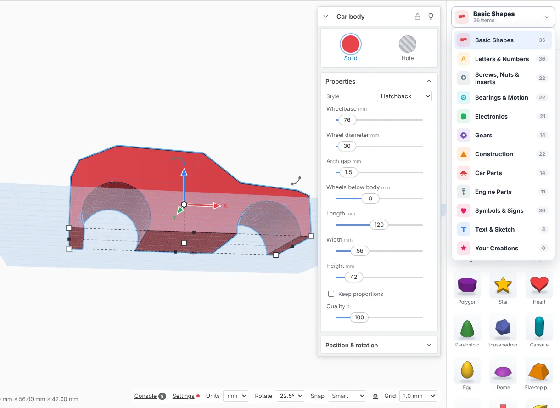Click the Arch gap slider handle
The width and height of the screenshot is (560, 408).
tap(348, 172)
